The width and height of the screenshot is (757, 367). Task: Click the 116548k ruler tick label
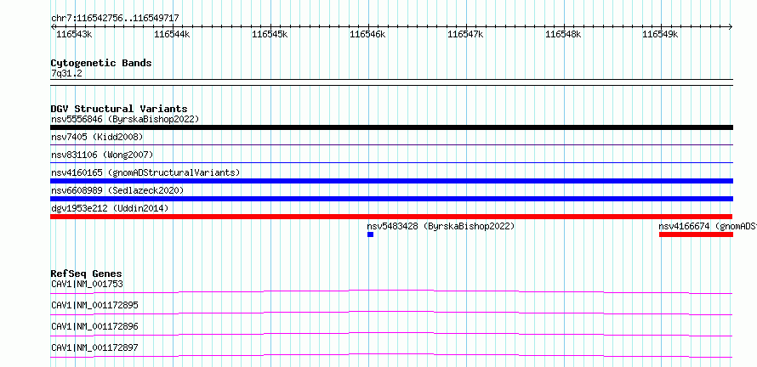point(563,34)
